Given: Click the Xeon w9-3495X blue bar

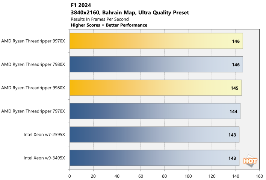Looking at the screenshot, I should point(154,158).
